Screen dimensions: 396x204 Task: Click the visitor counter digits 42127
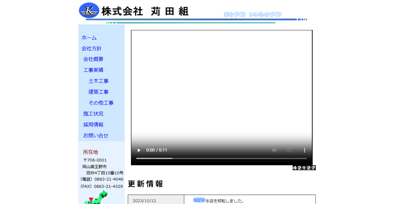pyautogui.click(x=304, y=167)
